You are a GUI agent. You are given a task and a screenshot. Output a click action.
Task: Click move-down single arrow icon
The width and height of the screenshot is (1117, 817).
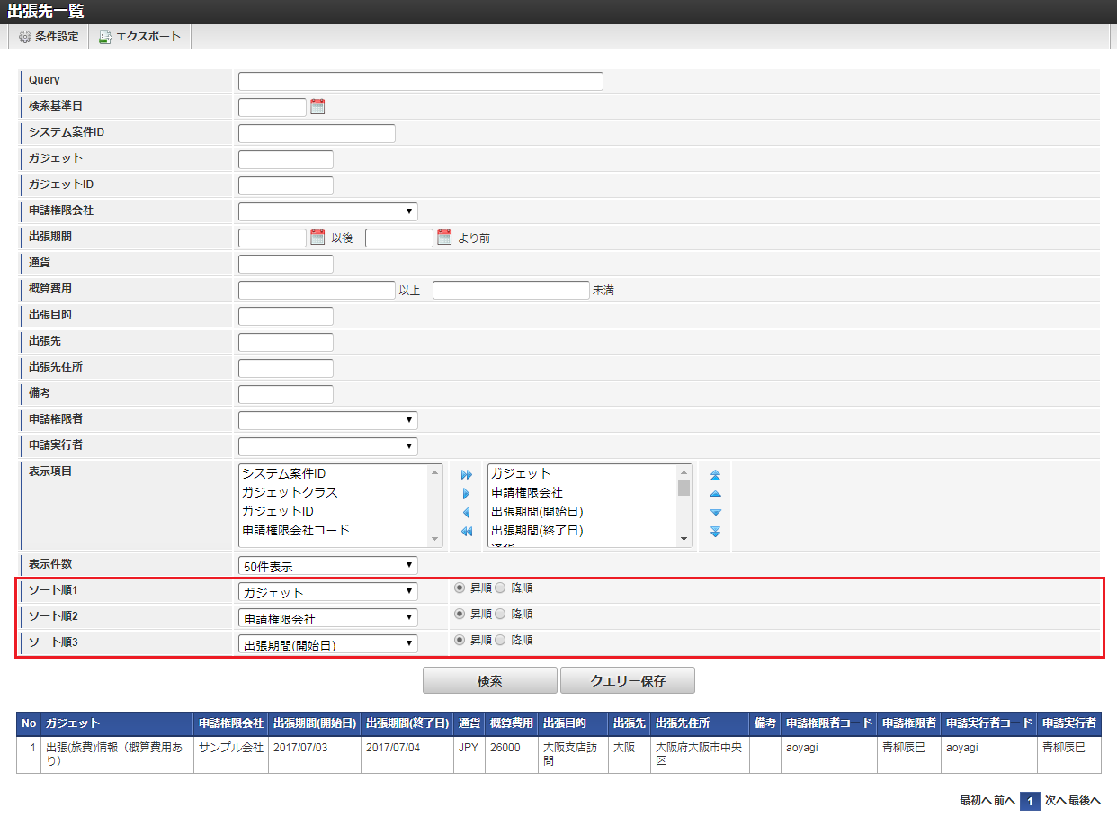[715, 513]
